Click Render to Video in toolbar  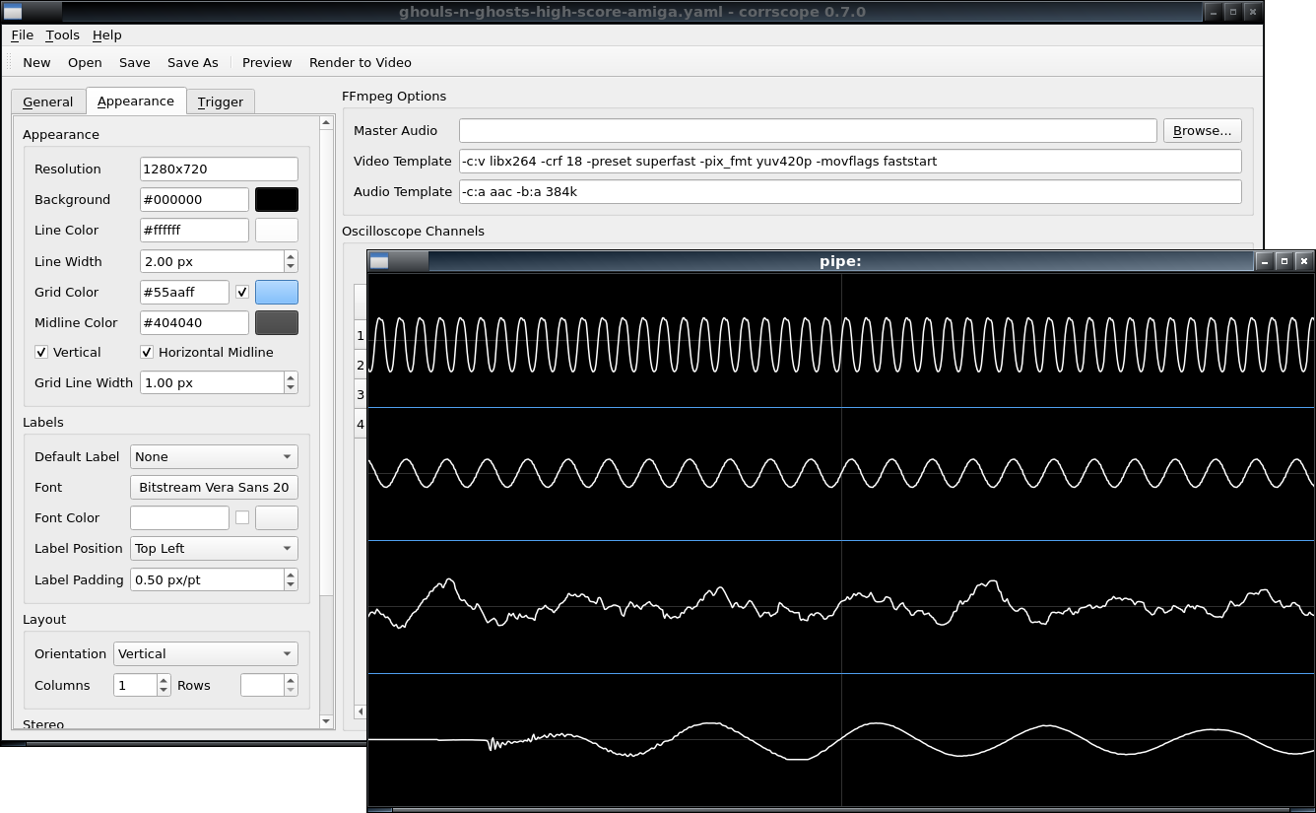click(360, 62)
